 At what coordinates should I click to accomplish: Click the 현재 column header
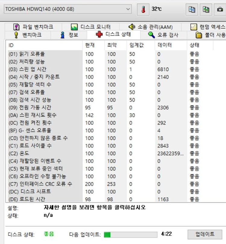(93, 45)
